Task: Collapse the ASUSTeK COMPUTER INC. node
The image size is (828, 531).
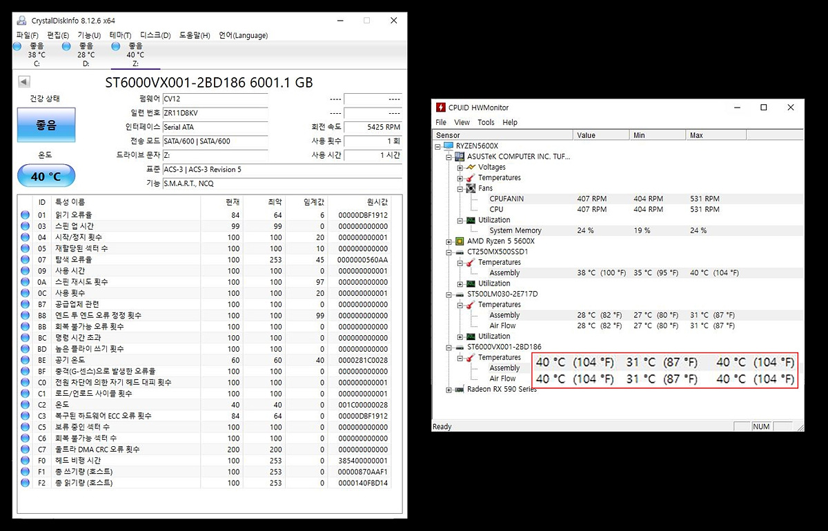Action: [x=449, y=157]
